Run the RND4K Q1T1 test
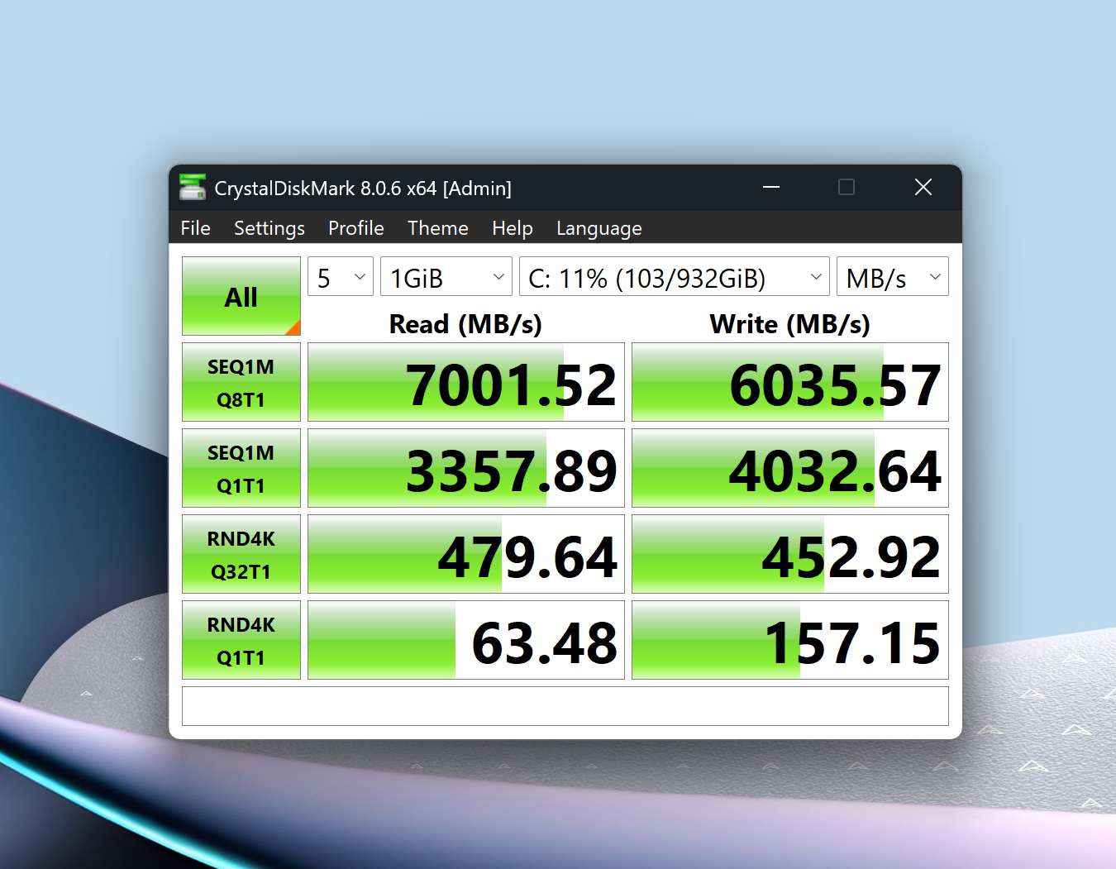Viewport: 1116px width, 869px height. [241, 640]
